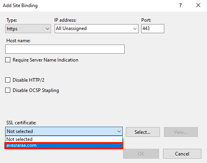
Task: Click the SSL certificate dropdown chevron
Action: (x=119, y=131)
